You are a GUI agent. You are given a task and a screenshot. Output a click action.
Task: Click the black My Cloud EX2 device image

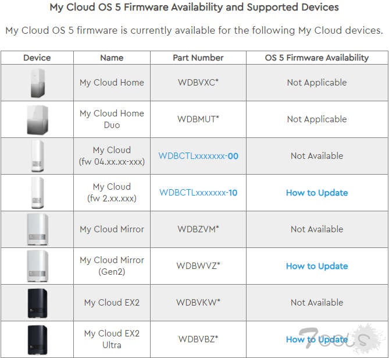coord(37,303)
